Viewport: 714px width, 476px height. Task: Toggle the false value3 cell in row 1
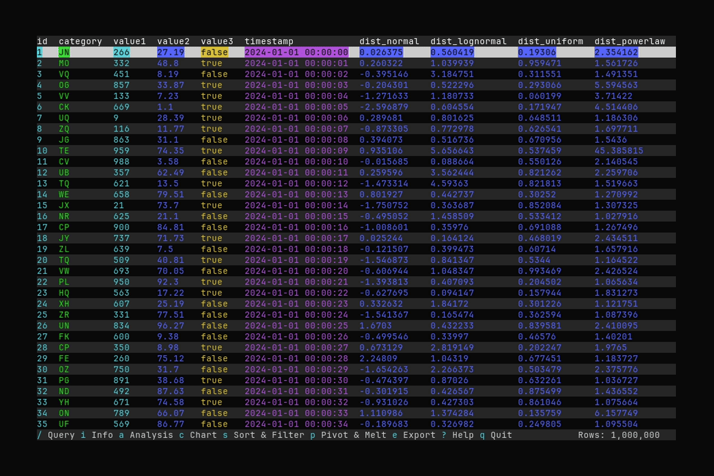click(x=214, y=52)
